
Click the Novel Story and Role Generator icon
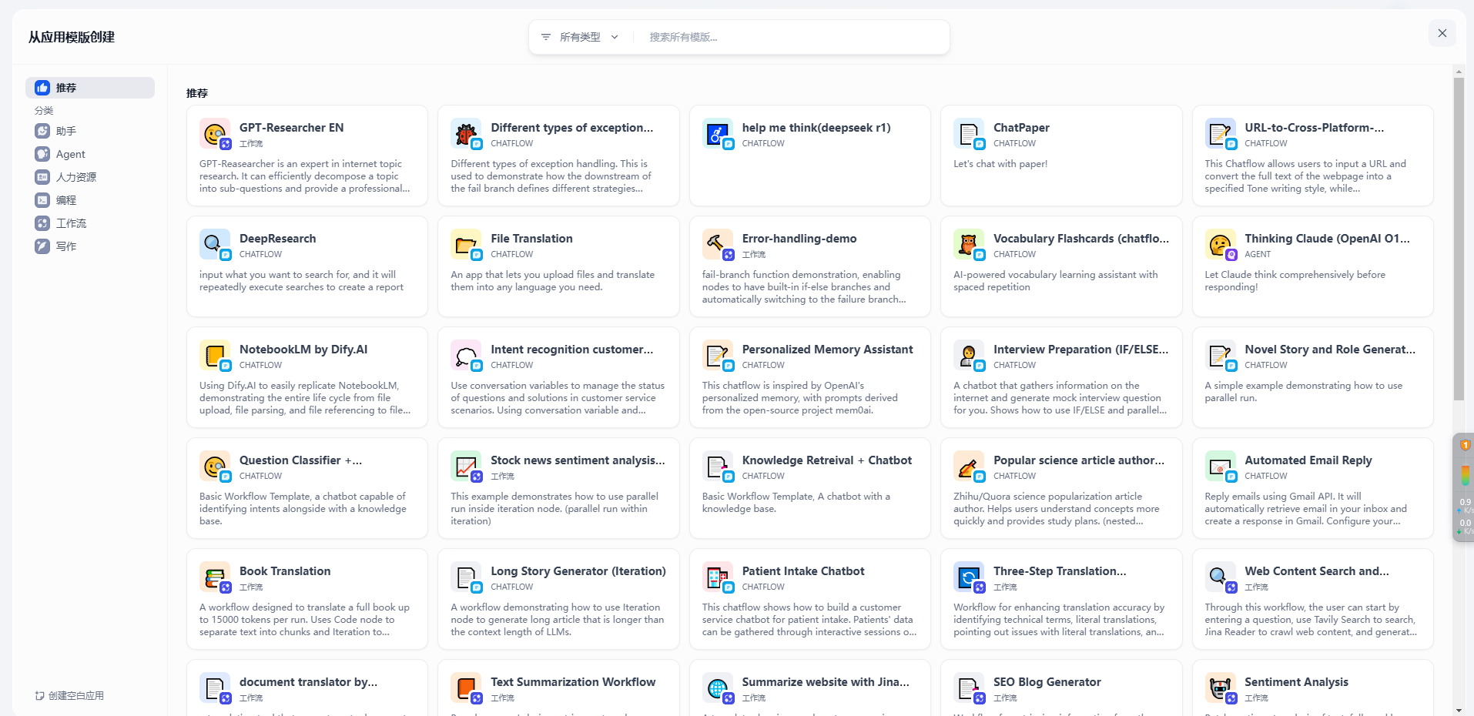click(x=1221, y=356)
